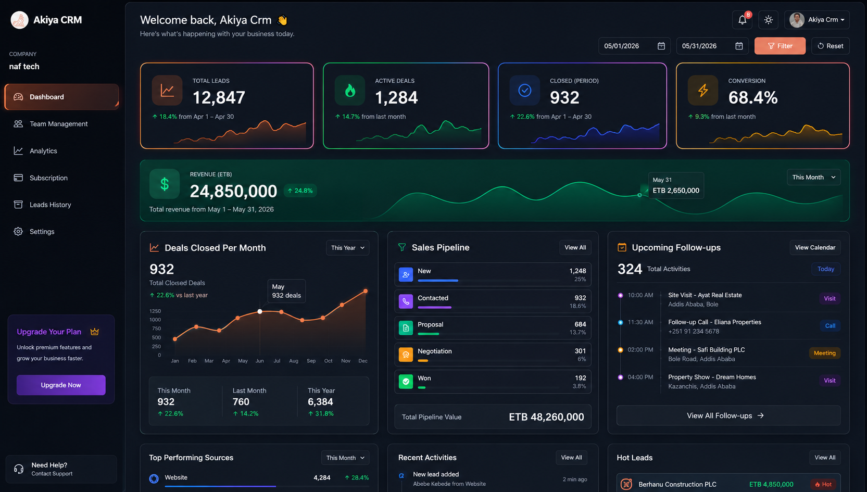Click the Upgrade plan crown icon
The width and height of the screenshot is (867, 492).
tap(95, 332)
